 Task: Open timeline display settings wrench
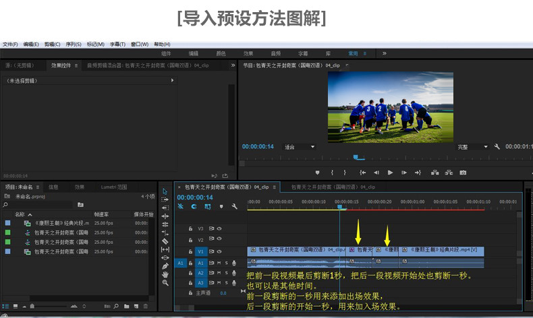point(234,206)
